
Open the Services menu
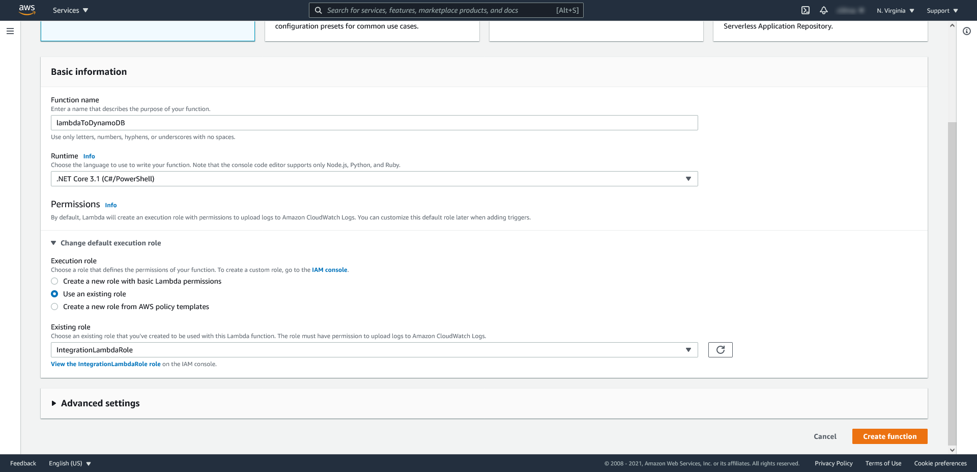coord(71,10)
